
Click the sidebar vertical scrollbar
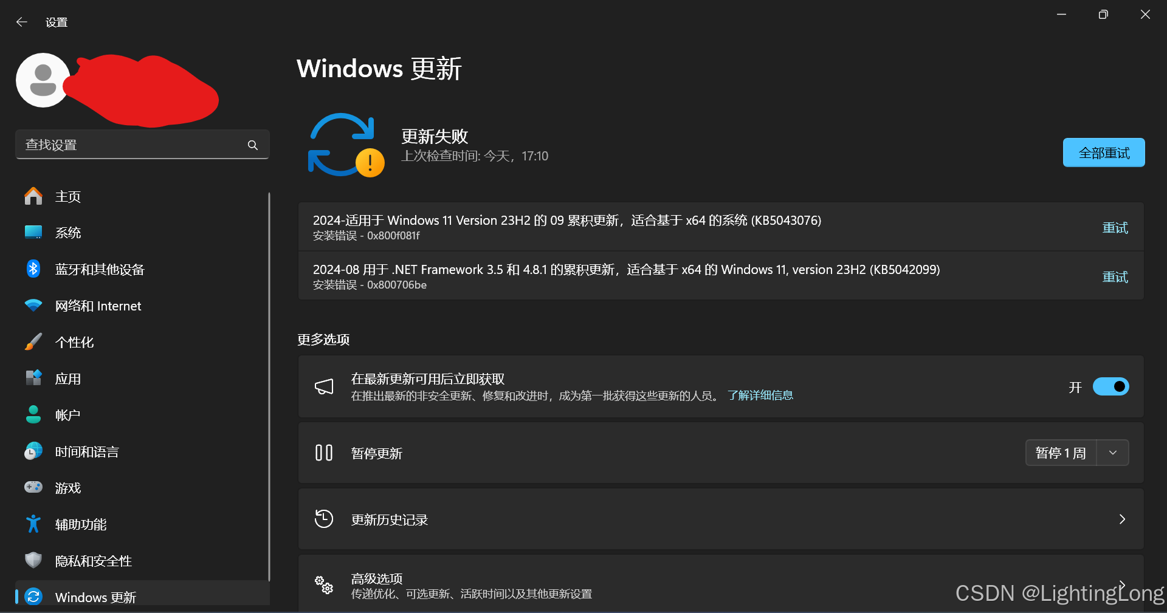(x=269, y=386)
